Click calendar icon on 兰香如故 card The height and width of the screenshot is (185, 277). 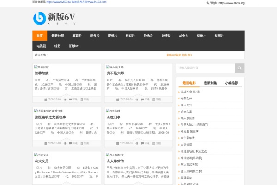click(x=46, y=99)
